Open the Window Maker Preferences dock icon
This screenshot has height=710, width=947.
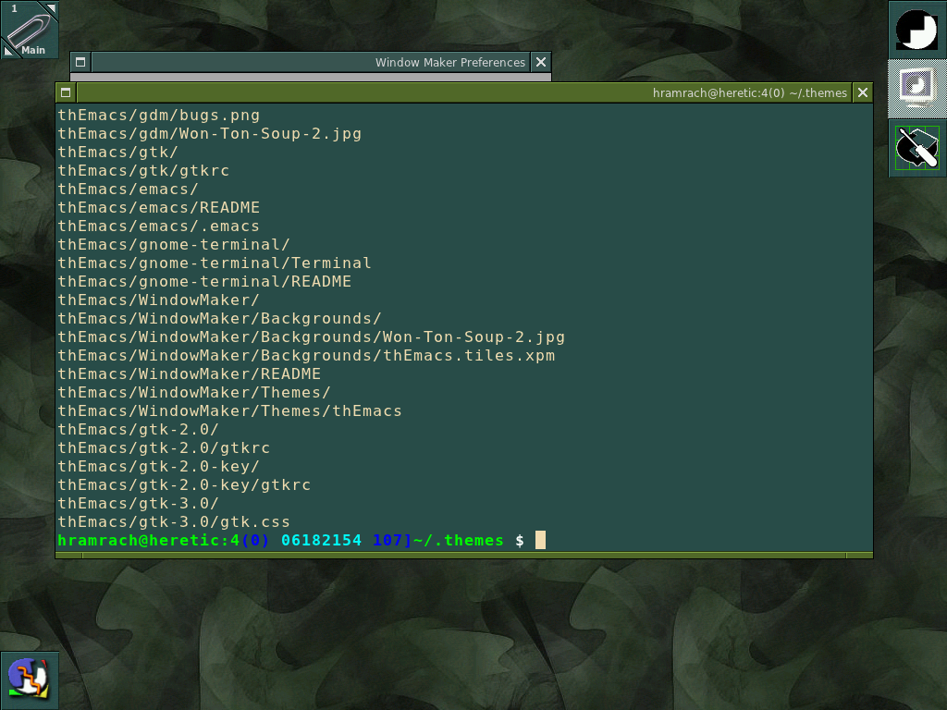point(916,148)
